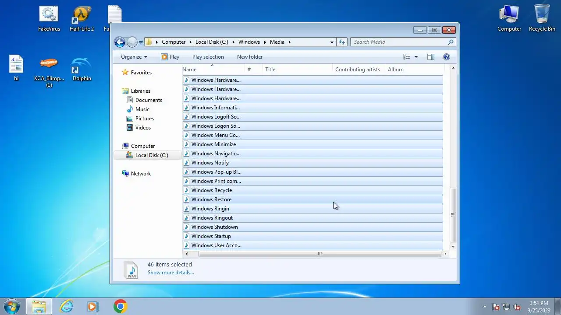This screenshot has height=315, width=561.
Task: Open the KCA_Blimp desktop icon
Action: [49, 71]
